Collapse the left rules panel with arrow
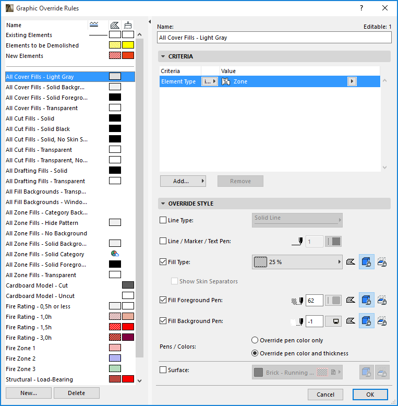This screenshot has width=398, height=406. coord(150,22)
